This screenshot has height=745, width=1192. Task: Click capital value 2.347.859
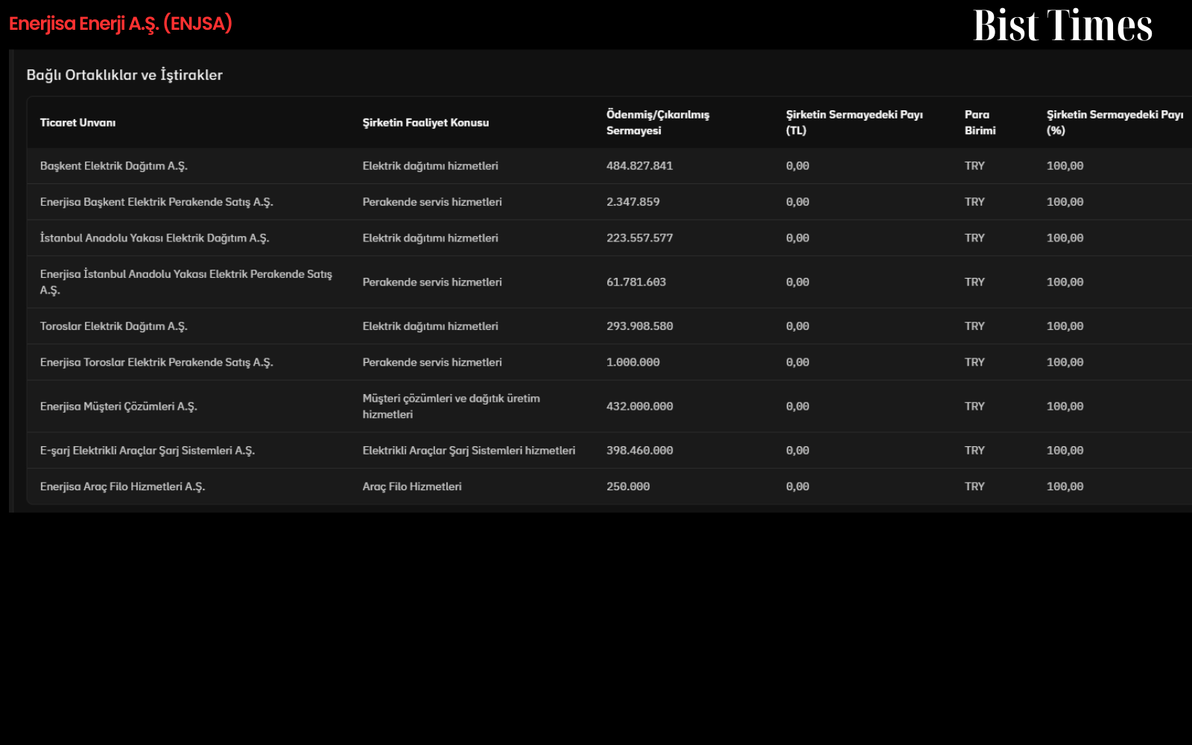pyautogui.click(x=633, y=202)
